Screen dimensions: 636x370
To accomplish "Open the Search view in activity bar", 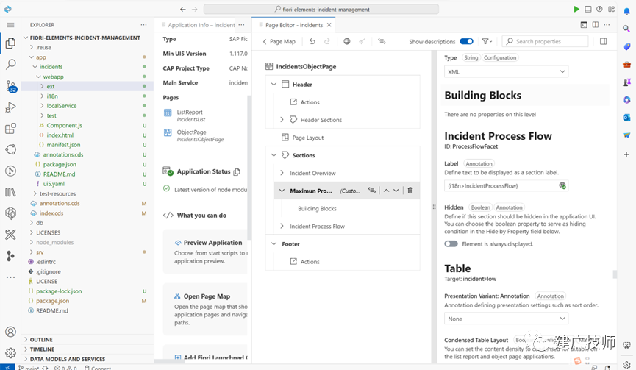I will click(x=11, y=64).
